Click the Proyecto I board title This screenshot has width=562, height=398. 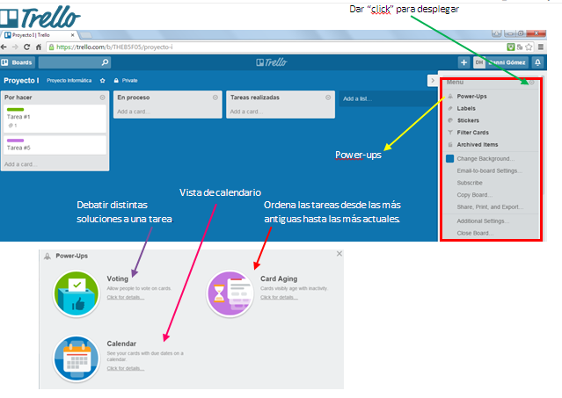click(21, 81)
